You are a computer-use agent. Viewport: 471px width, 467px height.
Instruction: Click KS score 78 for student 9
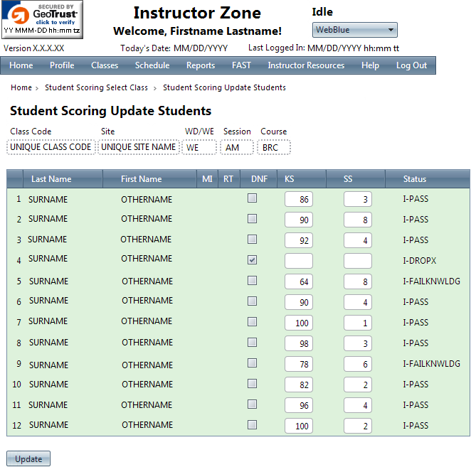pyautogui.click(x=299, y=364)
